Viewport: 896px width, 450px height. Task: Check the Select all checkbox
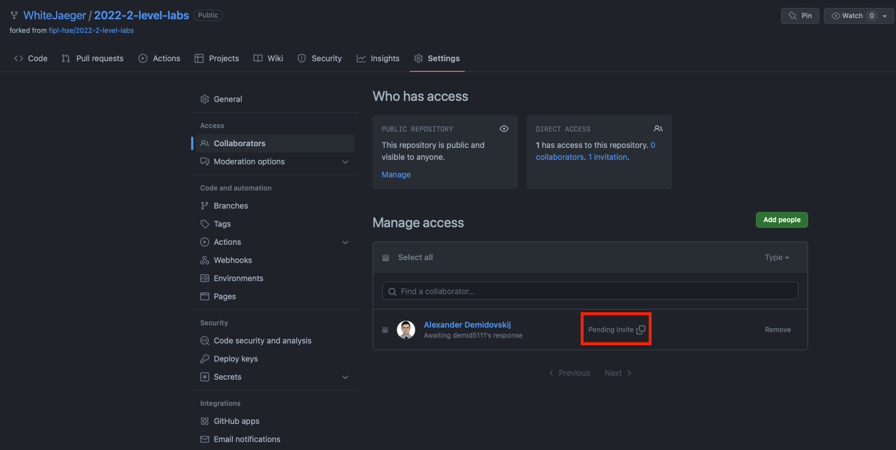[x=386, y=257]
